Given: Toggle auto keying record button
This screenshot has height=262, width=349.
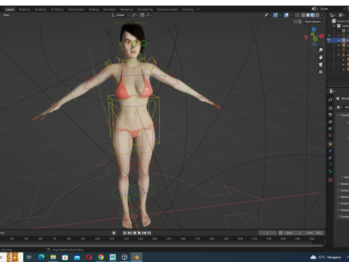Looking at the screenshot, I should pos(113,233).
